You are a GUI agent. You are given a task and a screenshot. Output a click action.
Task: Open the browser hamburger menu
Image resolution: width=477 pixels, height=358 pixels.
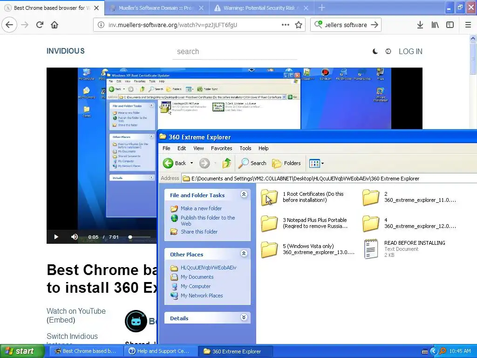pyautogui.click(x=468, y=25)
